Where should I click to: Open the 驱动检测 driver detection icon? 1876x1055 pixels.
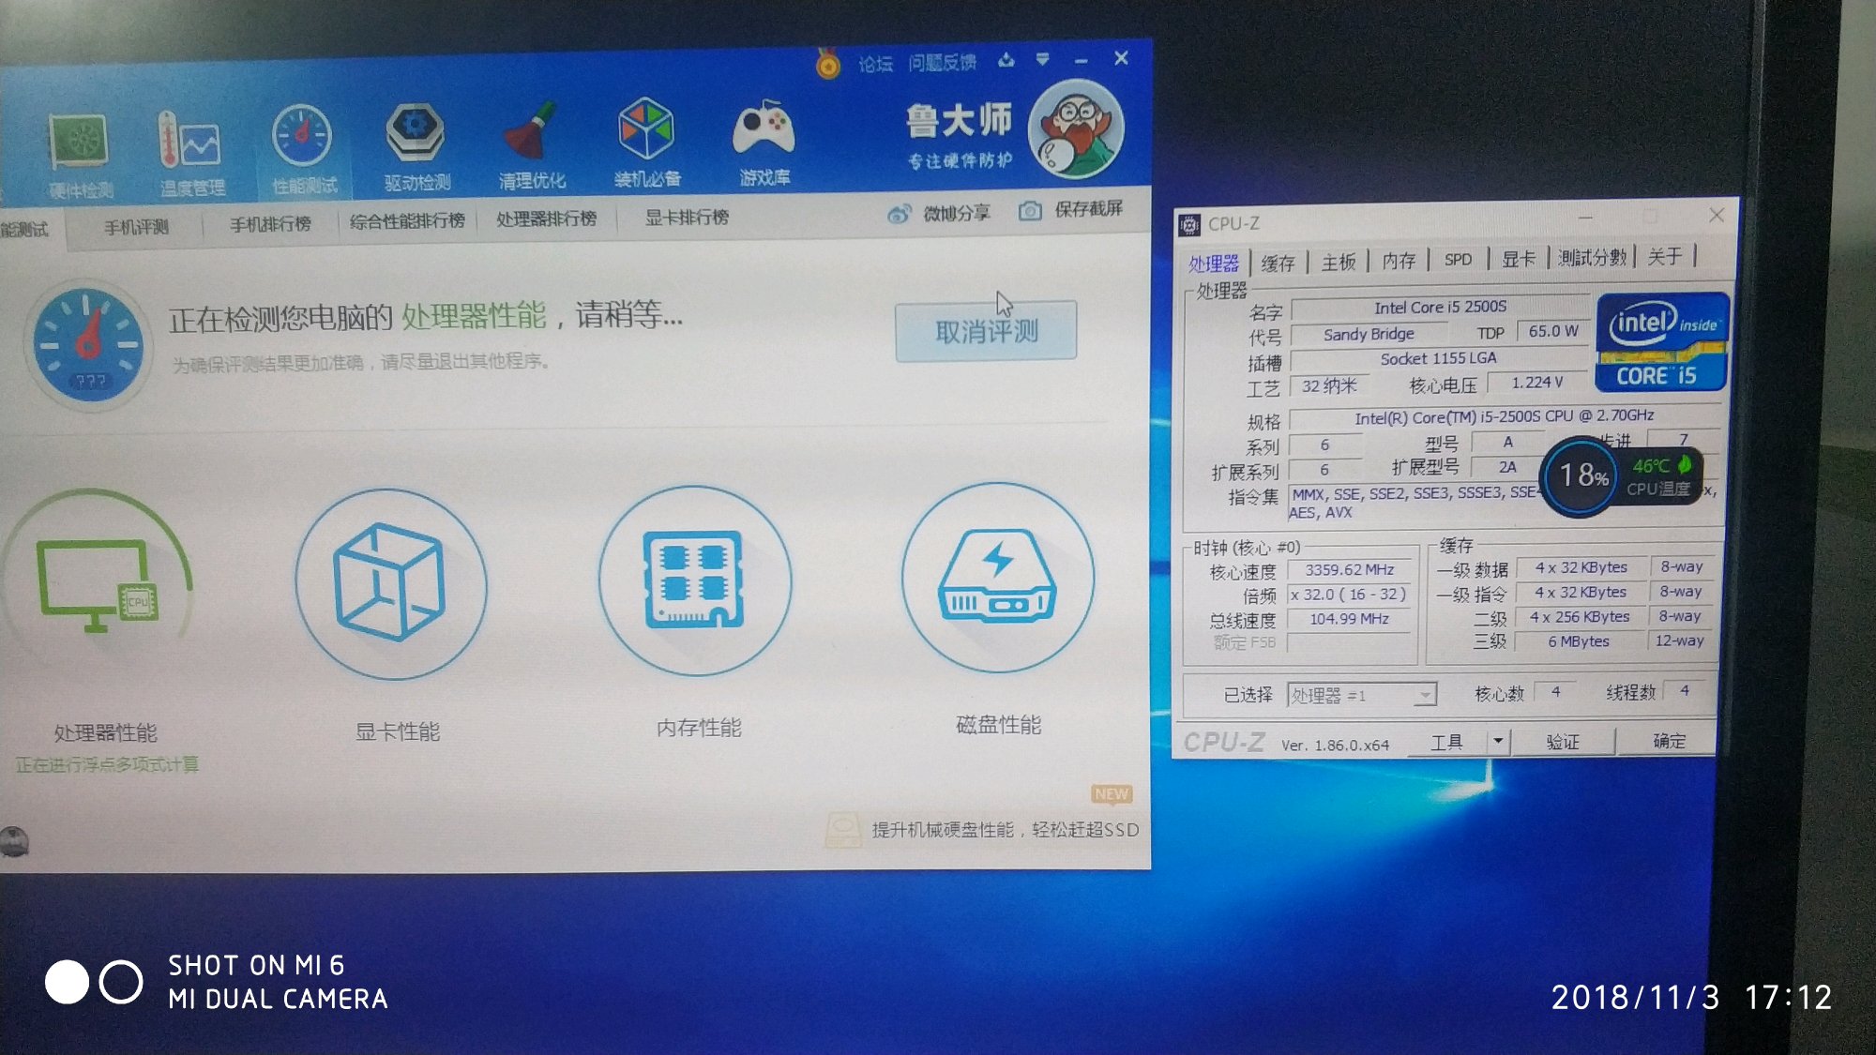pos(416,139)
